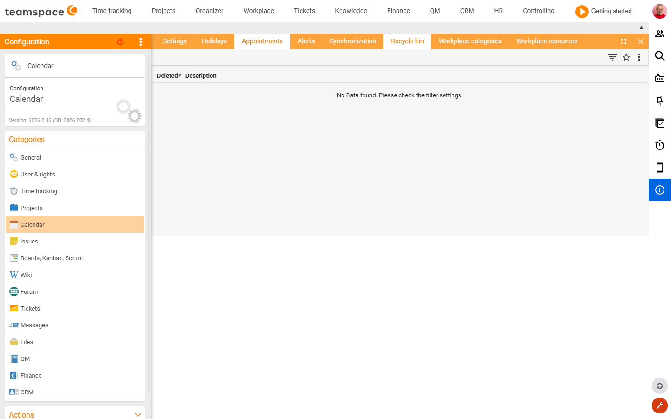671x419 pixels.
Task: Open the Workplace categories tab
Action: [x=470, y=41]
